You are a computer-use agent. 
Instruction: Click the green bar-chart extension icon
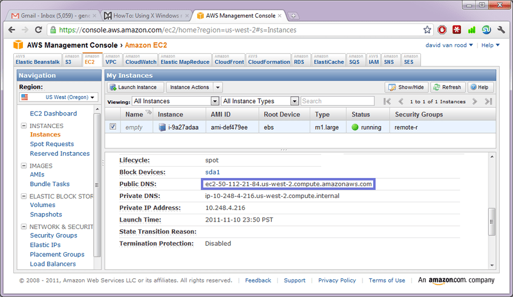(471, 30)
